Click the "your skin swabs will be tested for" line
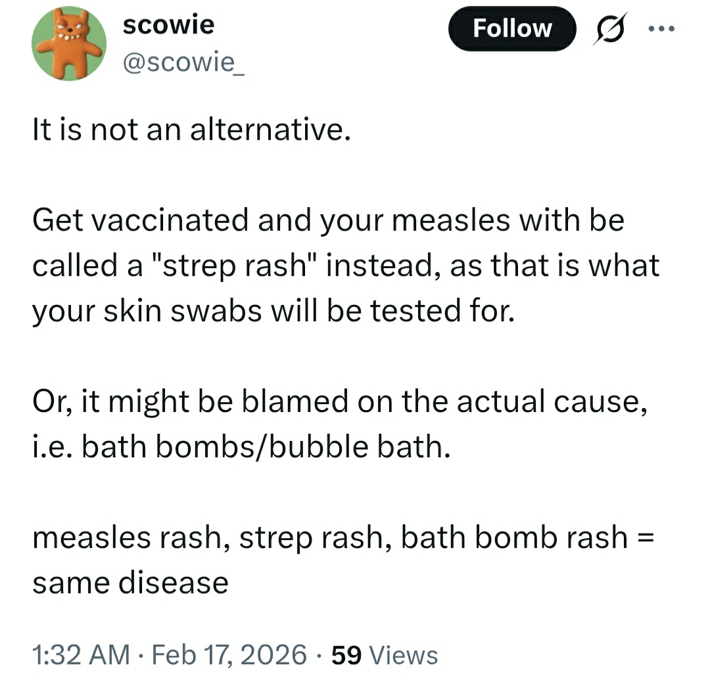 coord(271,311)
